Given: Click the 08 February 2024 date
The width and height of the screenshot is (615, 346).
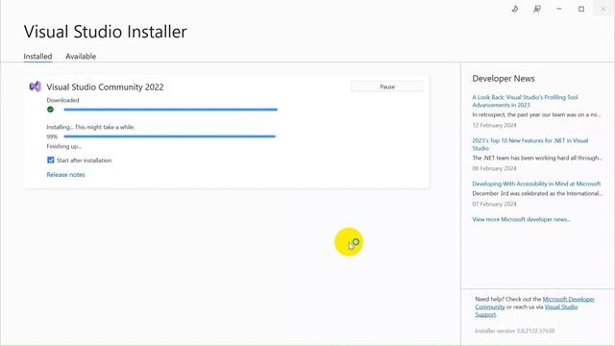Looking at the screenshot, I should [x=494, y=168].
